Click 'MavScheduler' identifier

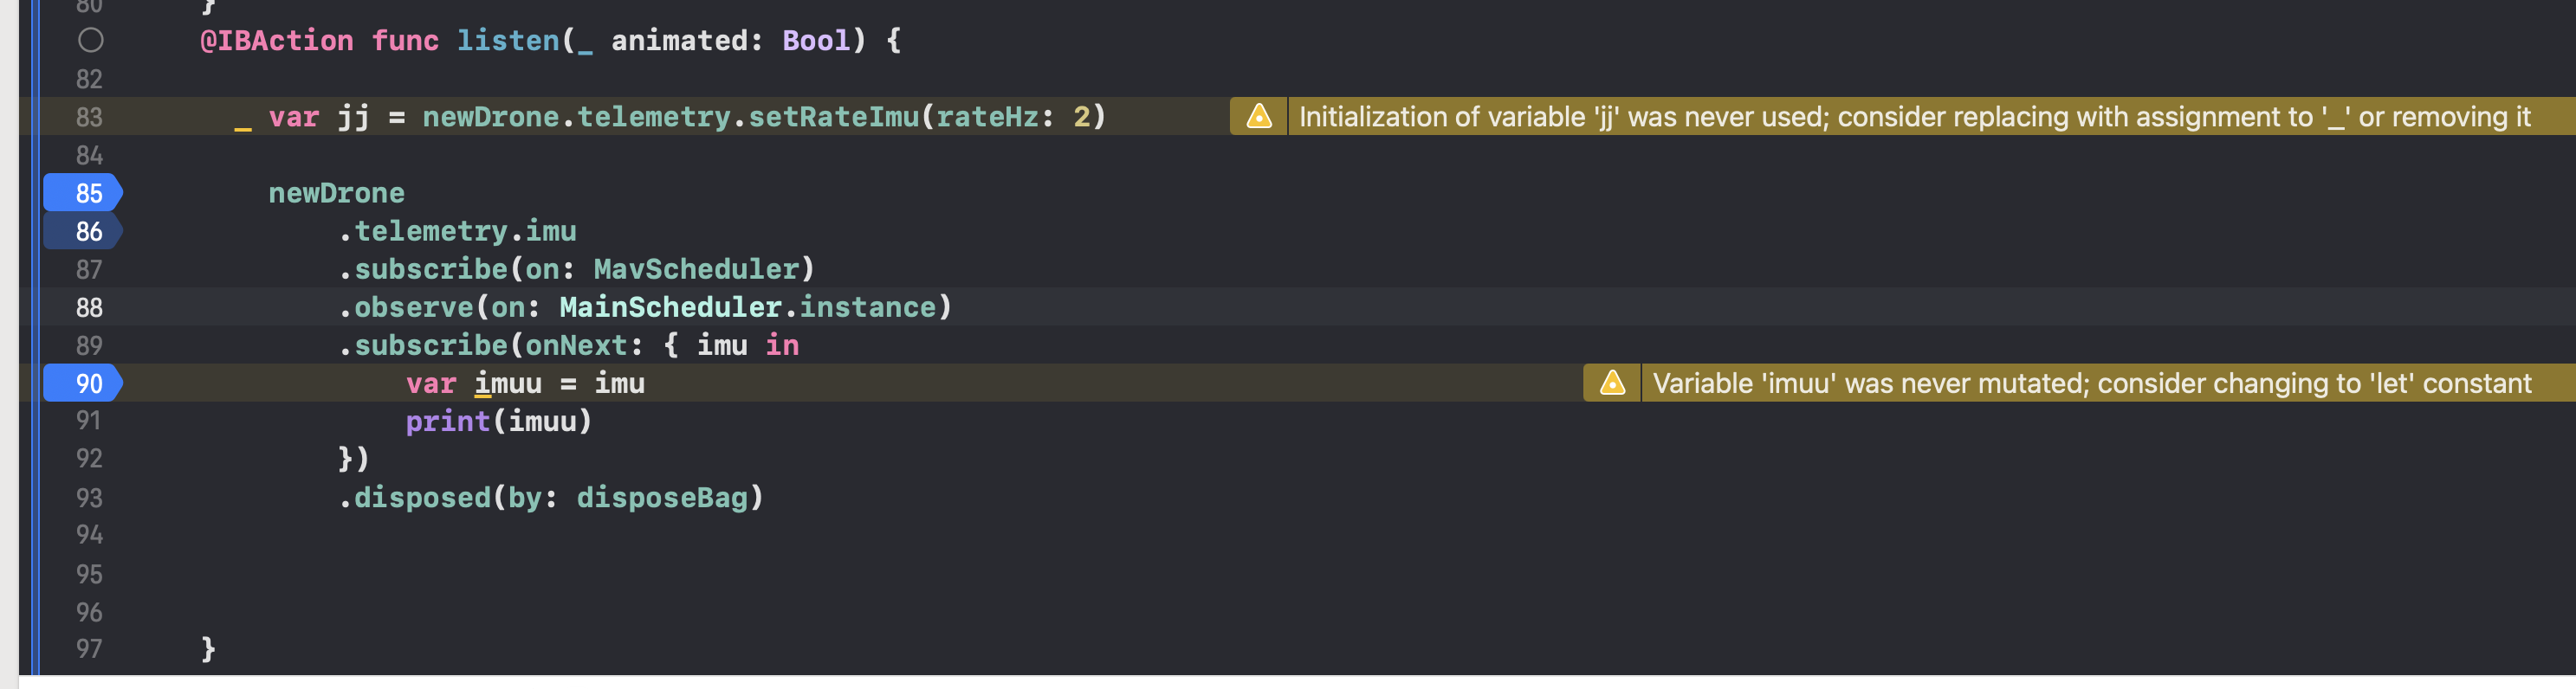696,269
